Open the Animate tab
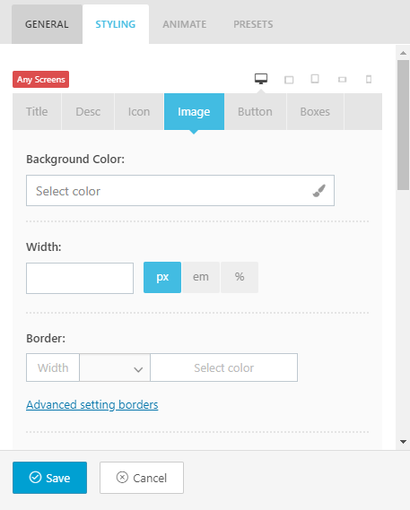The image size is (410, 510). click(x=184, y=24)
